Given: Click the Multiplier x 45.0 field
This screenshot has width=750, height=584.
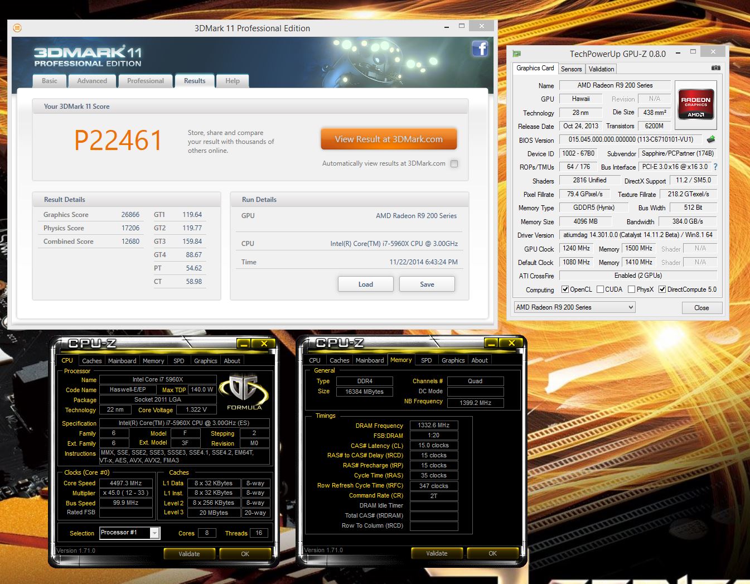Looking at the screenshot, I should tap(126, 493).
